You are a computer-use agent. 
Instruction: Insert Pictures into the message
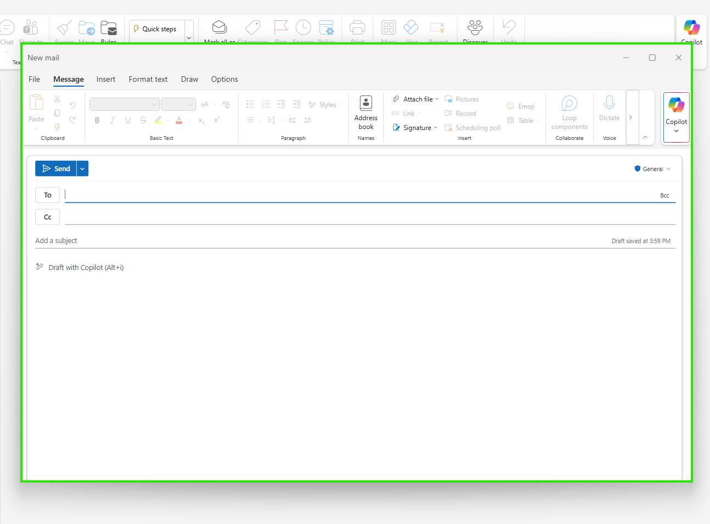pos(462,99)
